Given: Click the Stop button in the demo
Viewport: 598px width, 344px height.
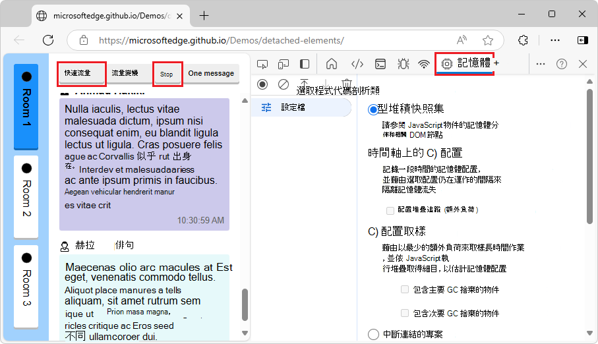Looking at the screenshot, I should 167,74.
